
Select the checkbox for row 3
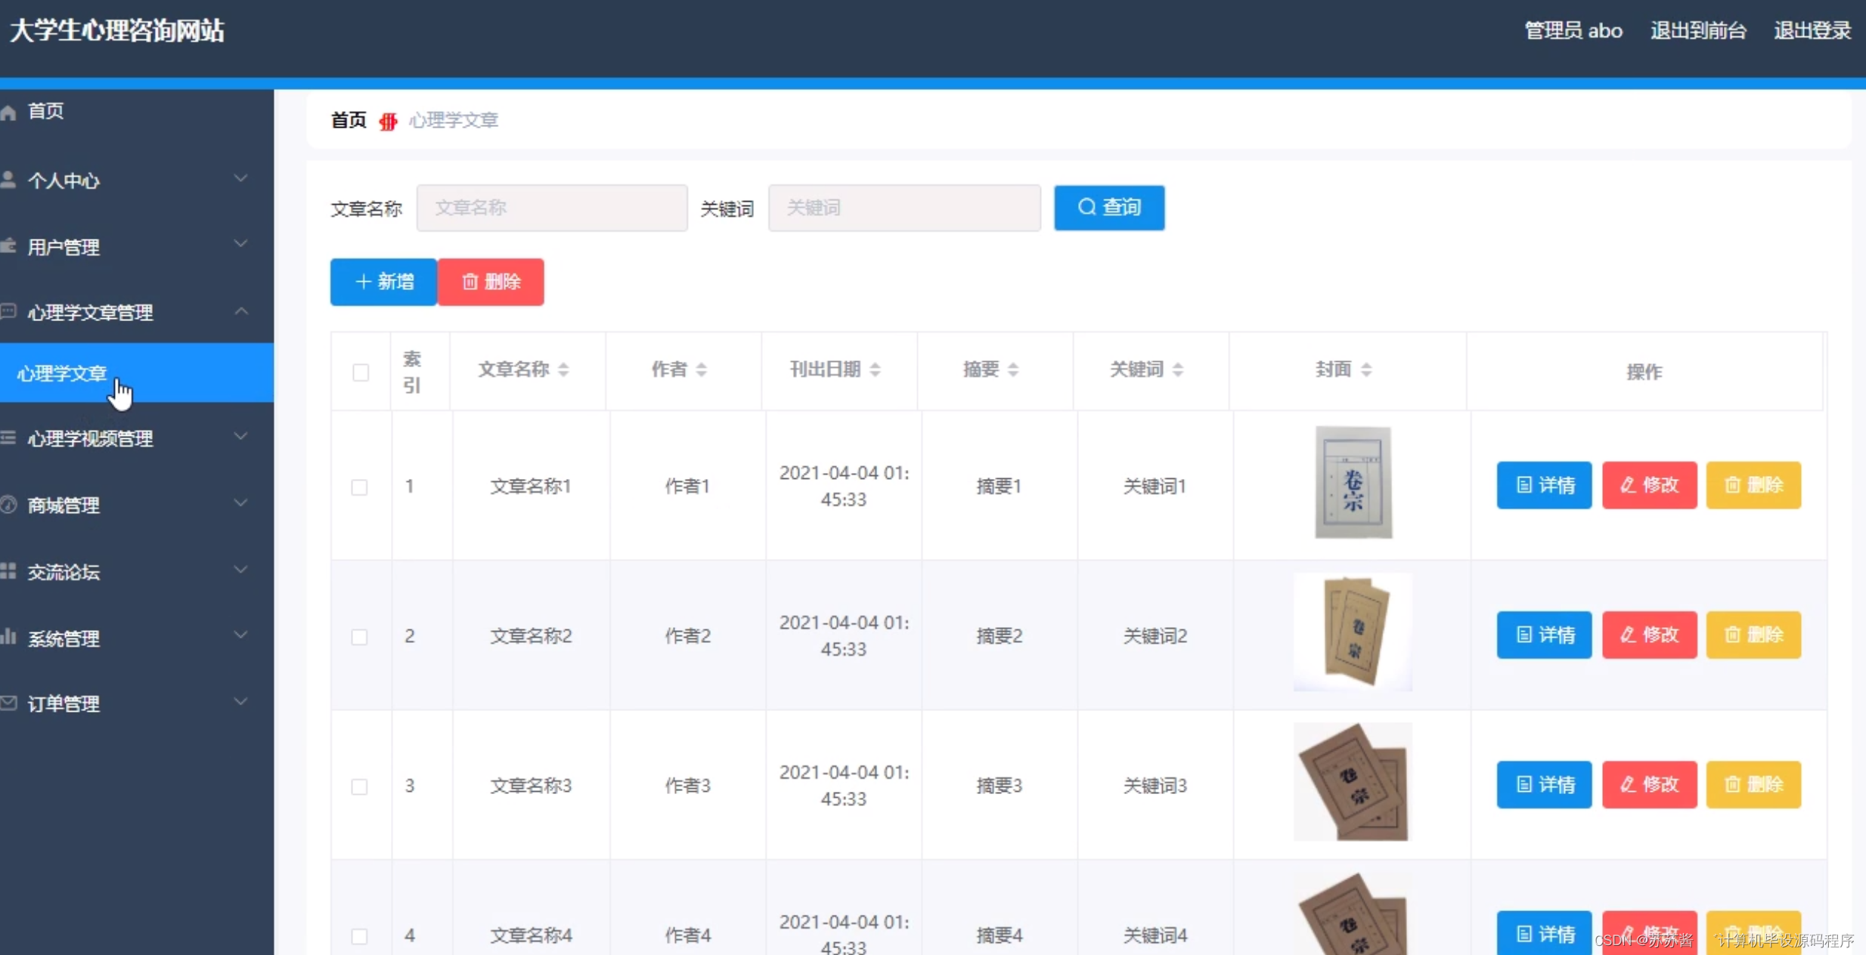pos(360,787)
